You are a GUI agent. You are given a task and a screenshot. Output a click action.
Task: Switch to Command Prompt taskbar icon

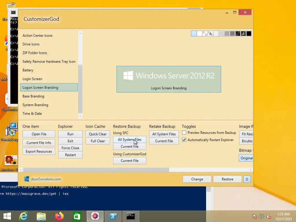point(131,216)
